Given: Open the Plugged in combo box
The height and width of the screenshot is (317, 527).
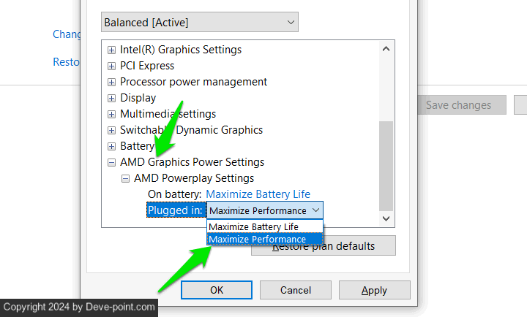Looking at the screenshot, I should click(x=264, y=210).
